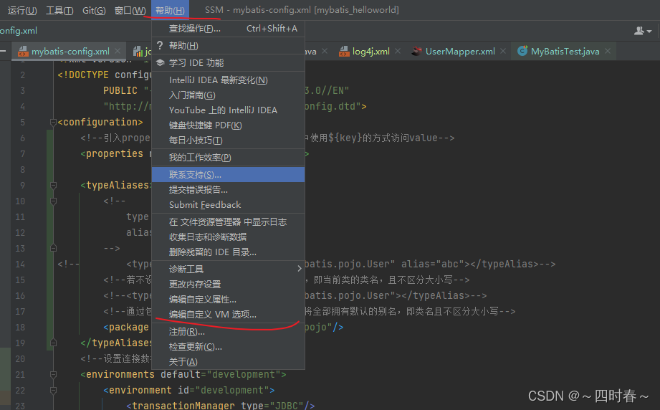Click line number 7 in gutter
Image resolution: width=660 pixels, height=410 pixels.
coord(22,154)
